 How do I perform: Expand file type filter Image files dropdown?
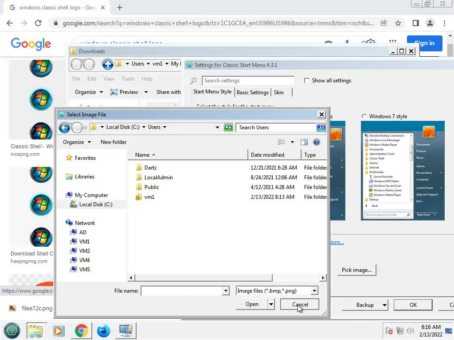click(314, 291)
